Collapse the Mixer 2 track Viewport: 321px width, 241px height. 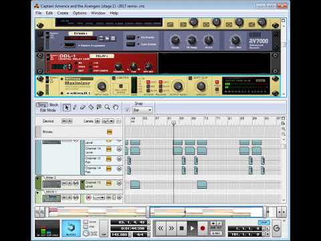37,178
